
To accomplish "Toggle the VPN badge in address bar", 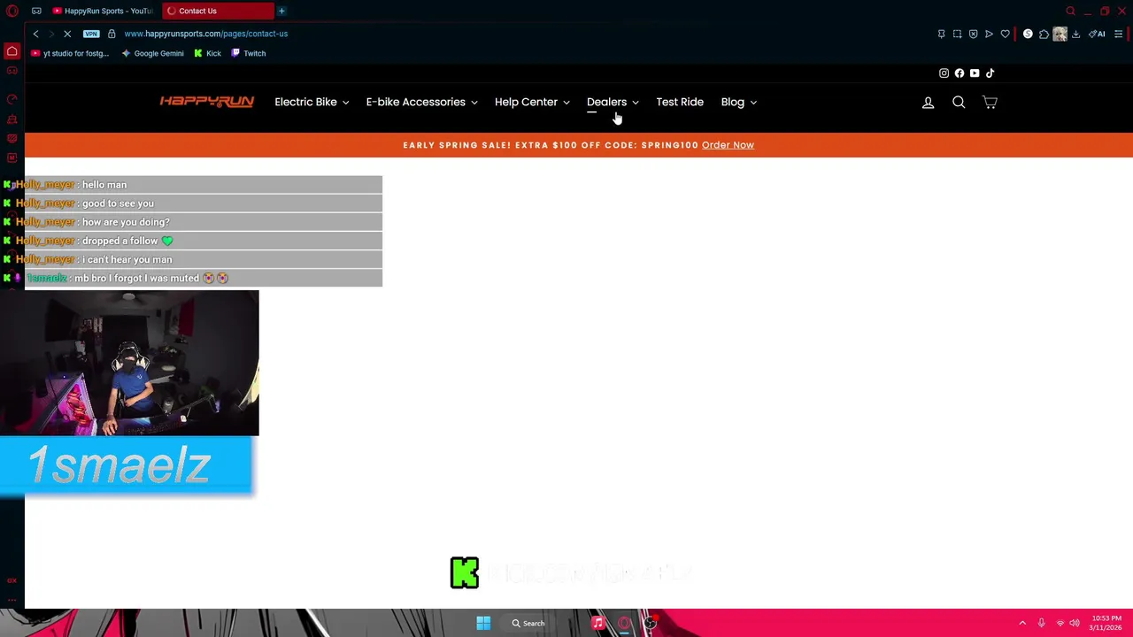I will click(x=91, y=34).
